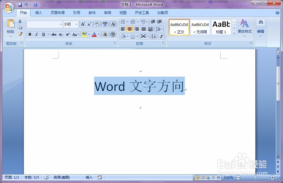Toggle underline formatting

click(43, 34)
